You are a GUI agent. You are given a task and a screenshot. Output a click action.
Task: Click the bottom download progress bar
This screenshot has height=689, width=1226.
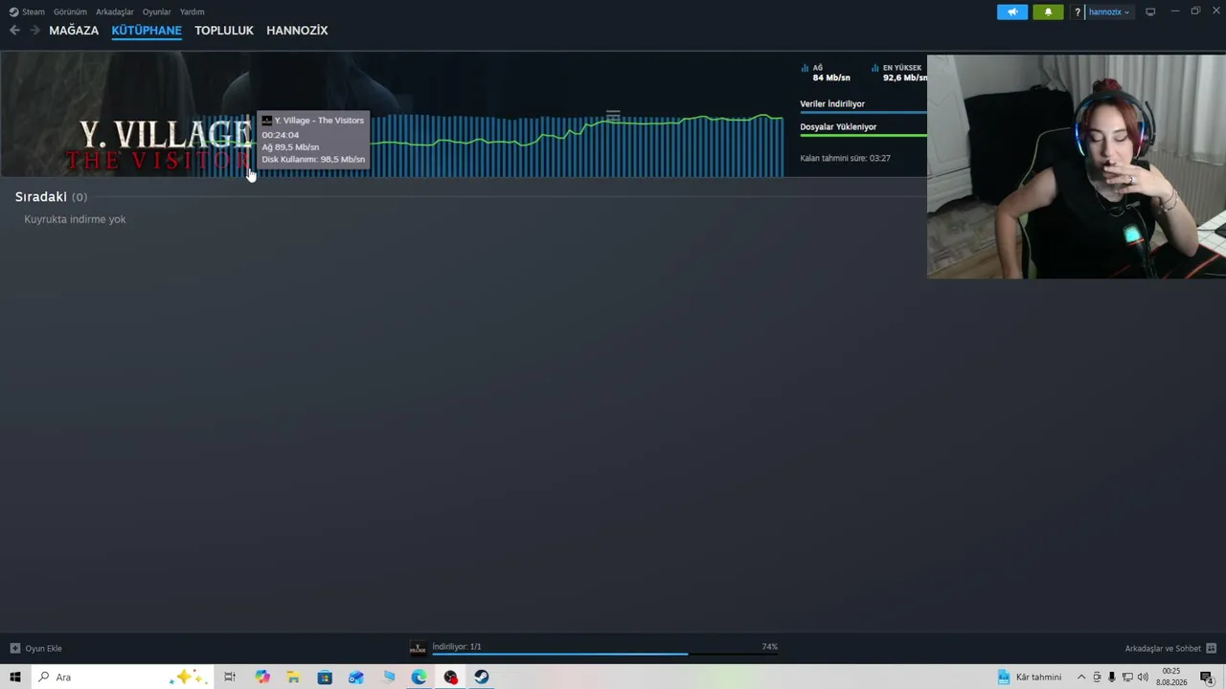604,655
